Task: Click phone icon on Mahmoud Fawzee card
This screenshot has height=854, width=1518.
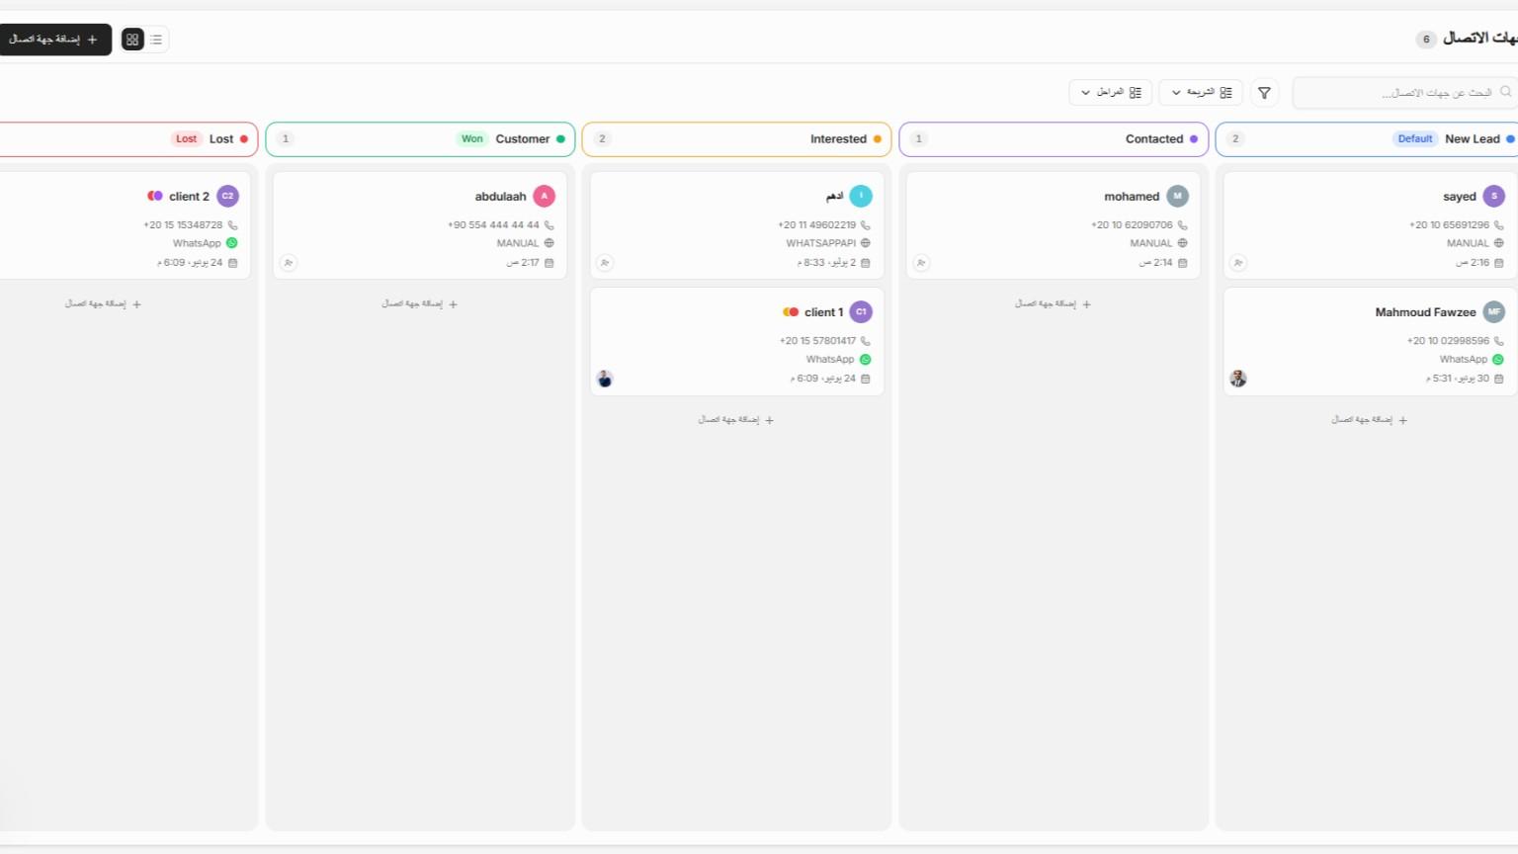Action: tap(1498, 341)
